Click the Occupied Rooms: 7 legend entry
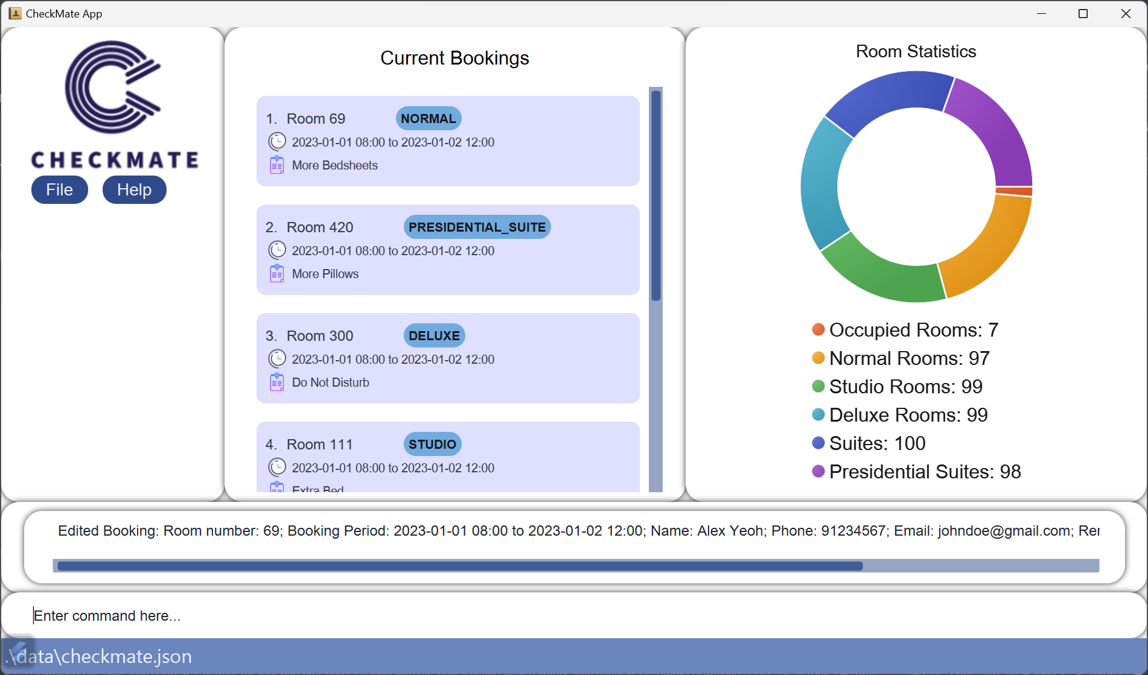This screenshot has width=1148, height=675. 905,330
